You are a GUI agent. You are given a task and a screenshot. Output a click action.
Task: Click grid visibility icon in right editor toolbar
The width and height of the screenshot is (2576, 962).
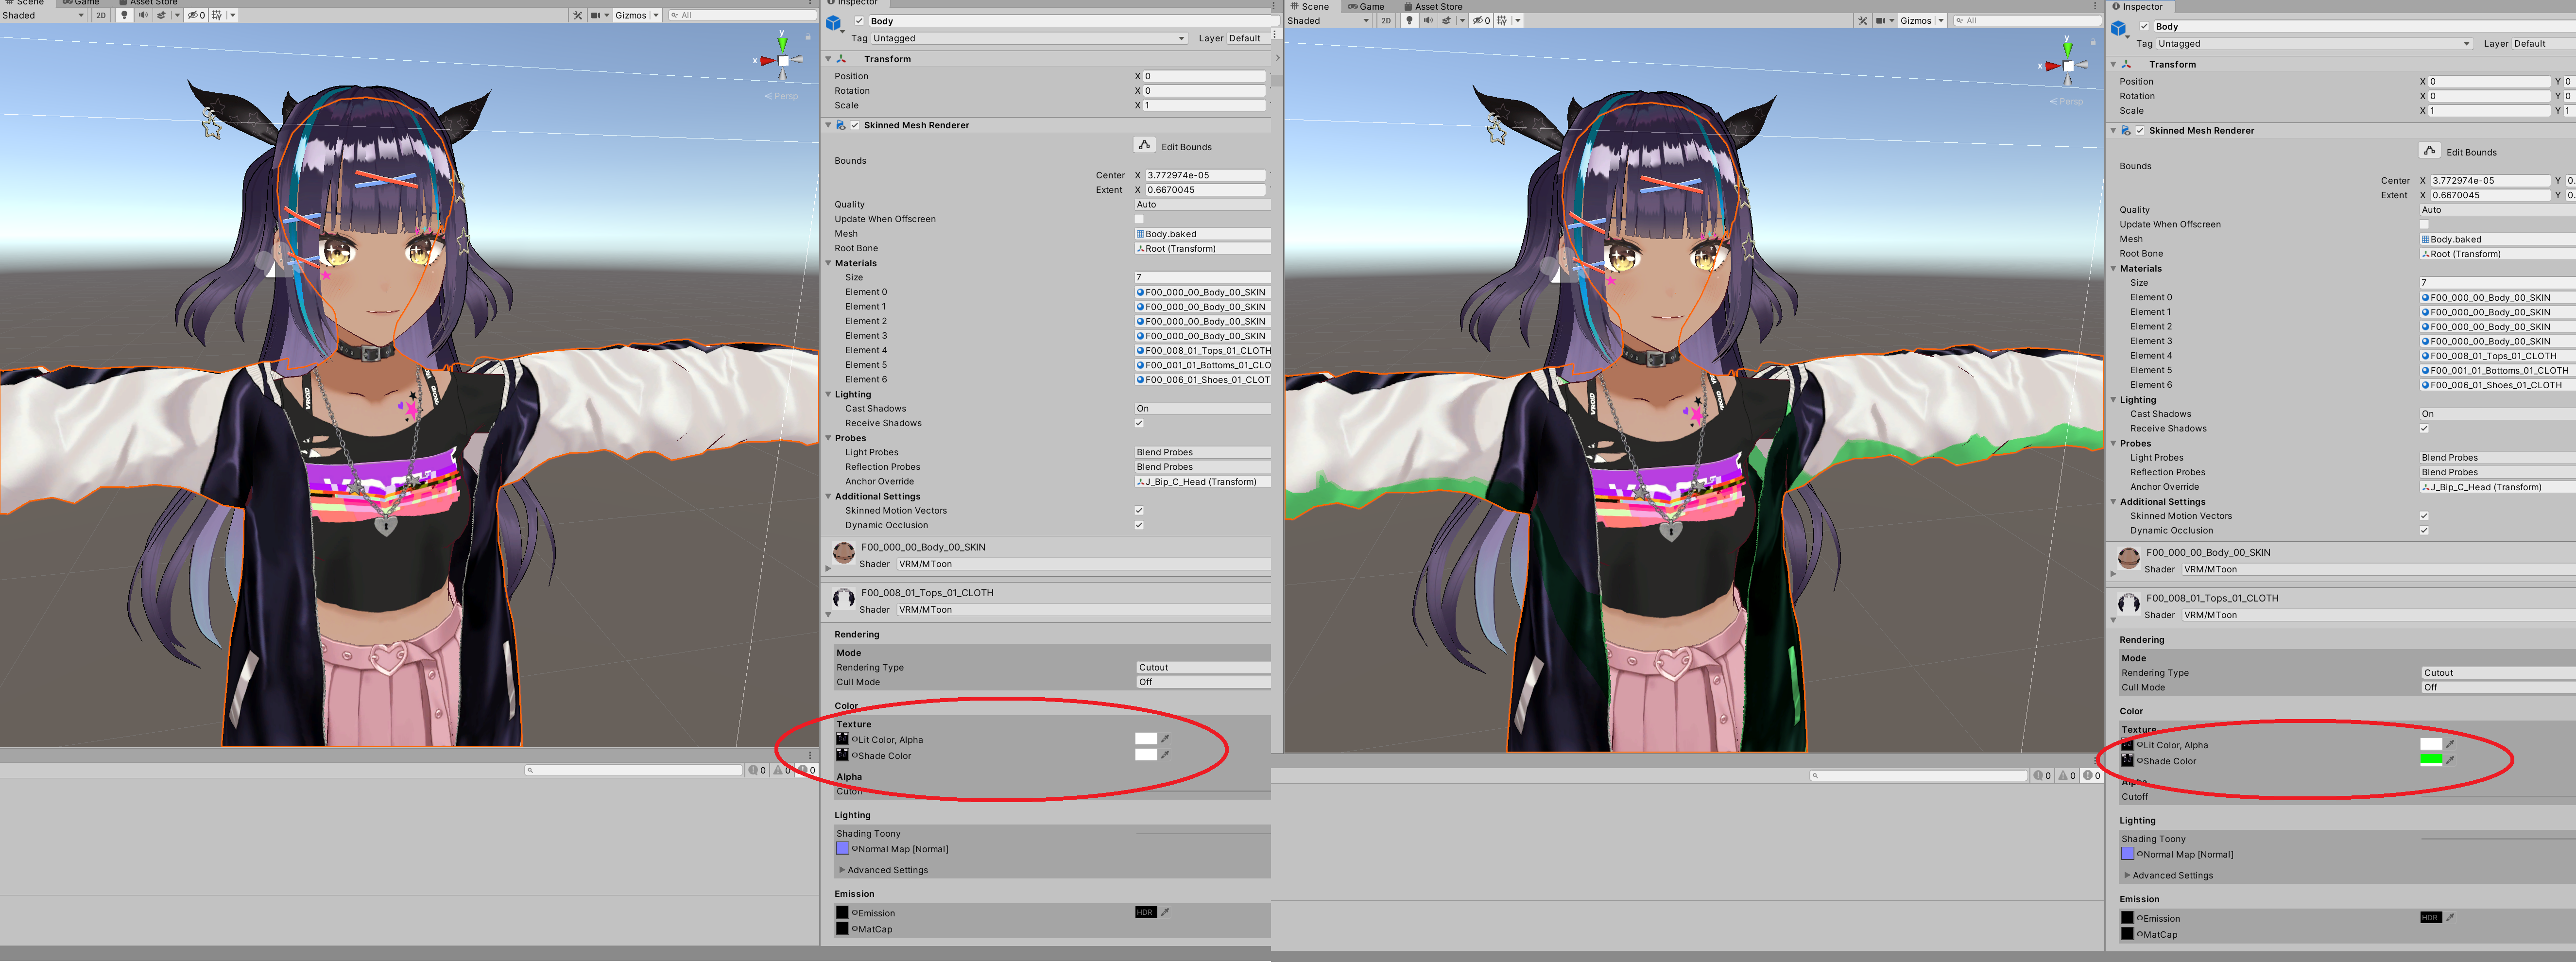pos(1502,21)
